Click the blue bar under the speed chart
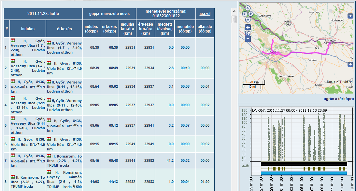Viewport: 356px width, 191px height. pos(304,173)
